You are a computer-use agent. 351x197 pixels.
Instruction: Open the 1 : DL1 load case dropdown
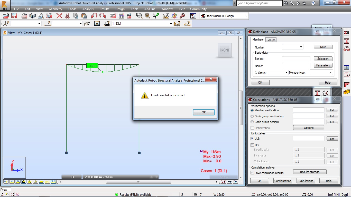(x=171, y=24)
